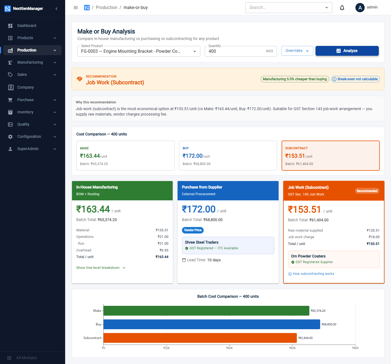
Task: Expand the Manufacturing menu chevron
Action: 55,63
